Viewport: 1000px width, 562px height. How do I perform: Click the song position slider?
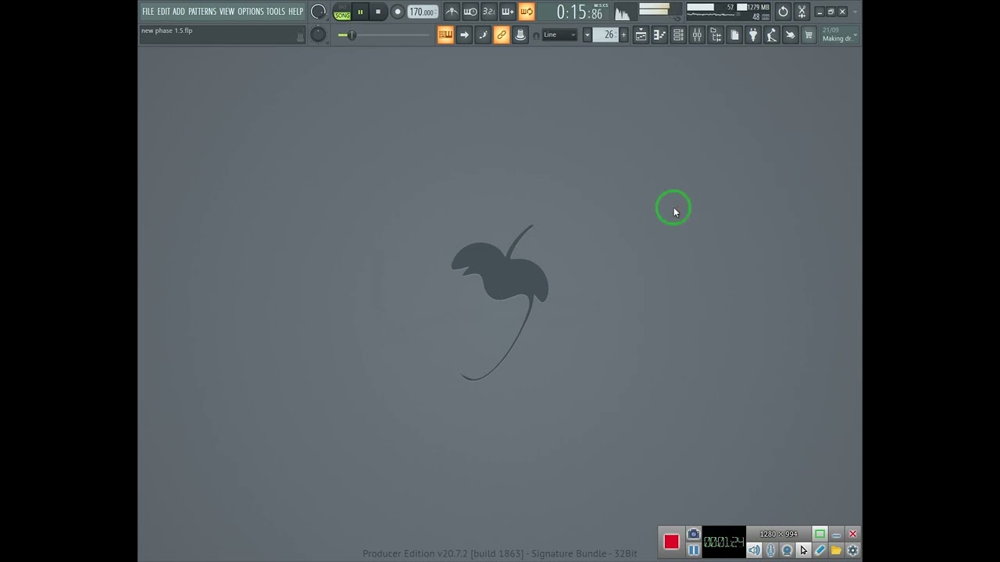(x=384, y=35)
